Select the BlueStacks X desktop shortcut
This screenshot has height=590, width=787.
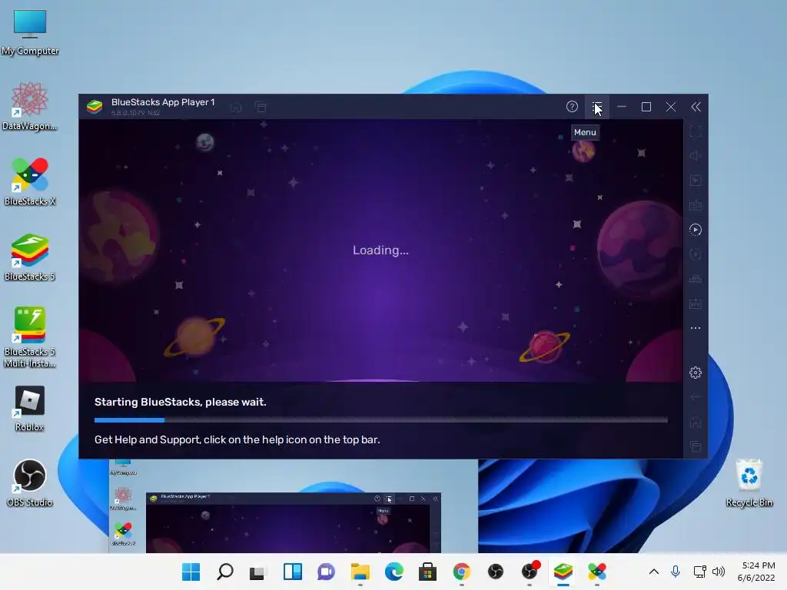click(30, 181)
